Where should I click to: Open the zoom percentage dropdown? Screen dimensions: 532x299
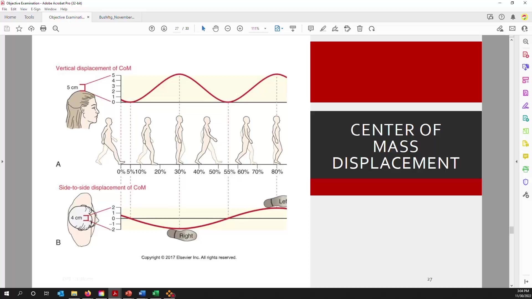265,29
